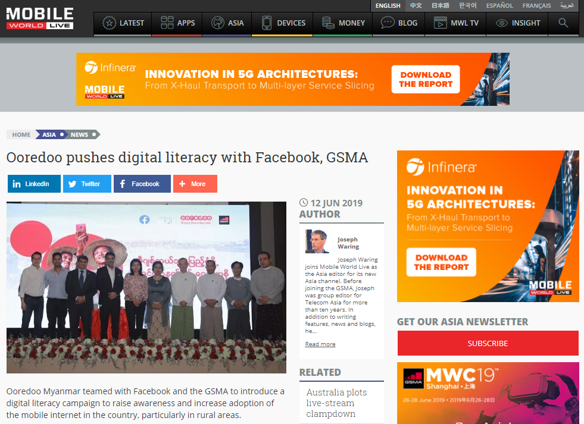Screen dimensions: 584x424
Task: Open the MWL TV navigation section
Action: click(x=455, y=23)
